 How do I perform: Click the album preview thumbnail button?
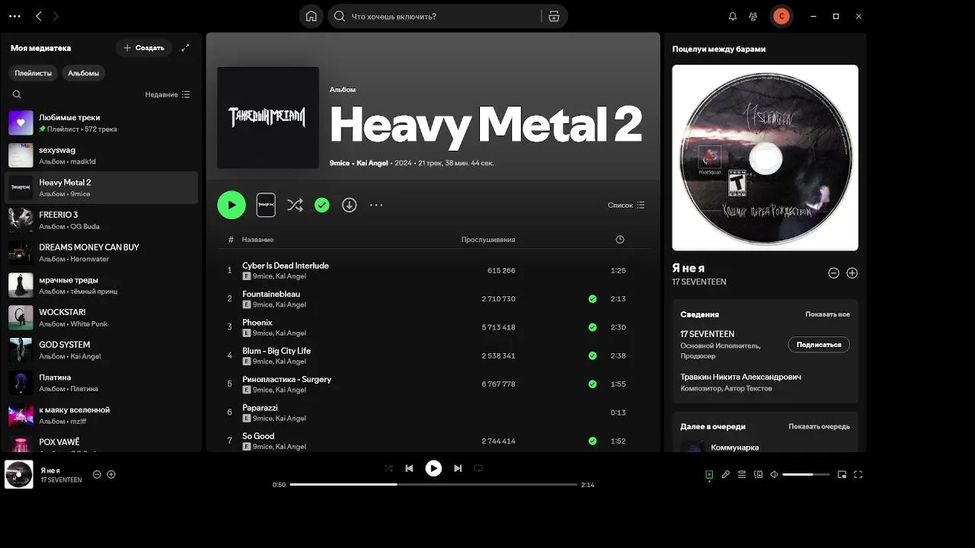click(x=266, y=205)
